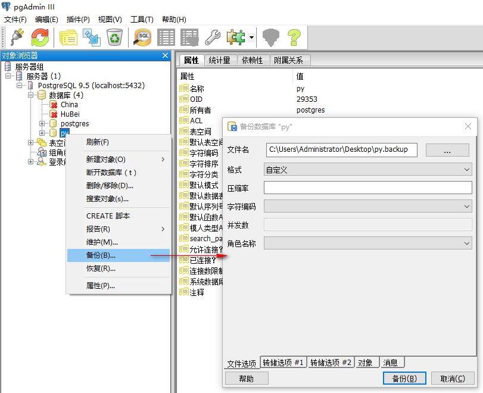Browse for backup file with ... button
This screenshot has width=483, height=393.
(x=447, y=150)
